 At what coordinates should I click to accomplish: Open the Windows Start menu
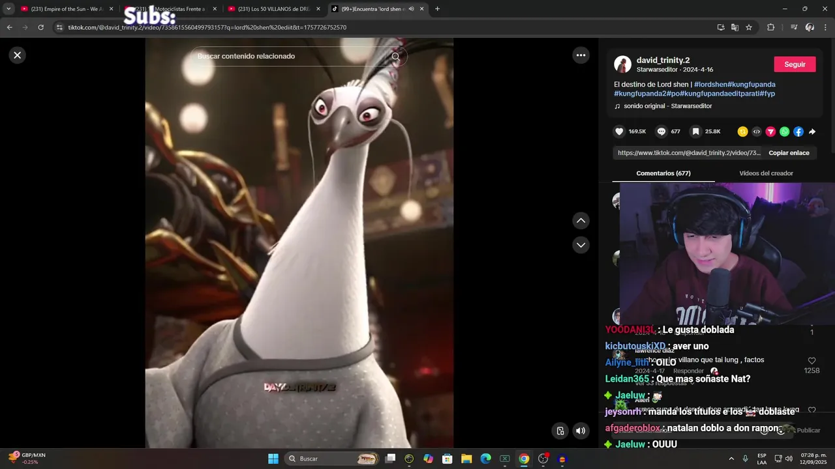click(273, 459)
